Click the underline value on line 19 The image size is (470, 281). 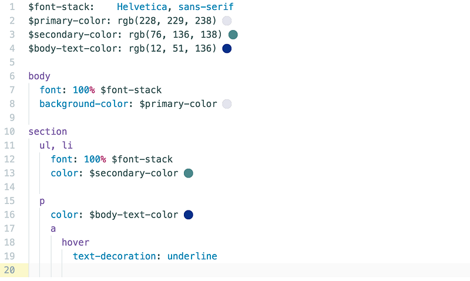192,256
